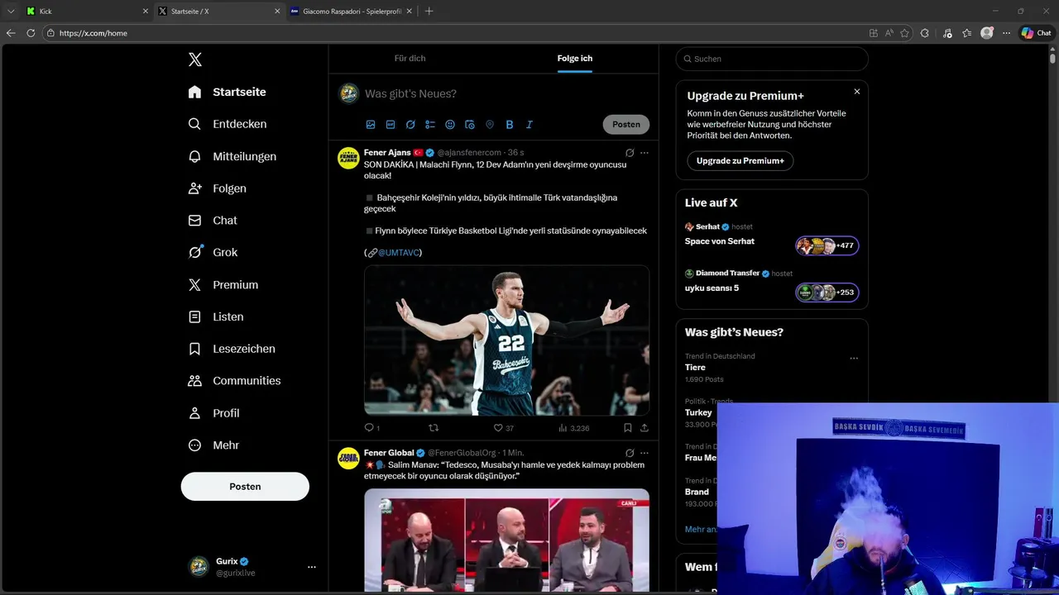The image size is (1059, 595).
Task: Close the Upgrade zu Premium+ card
Action: [857, 92]
